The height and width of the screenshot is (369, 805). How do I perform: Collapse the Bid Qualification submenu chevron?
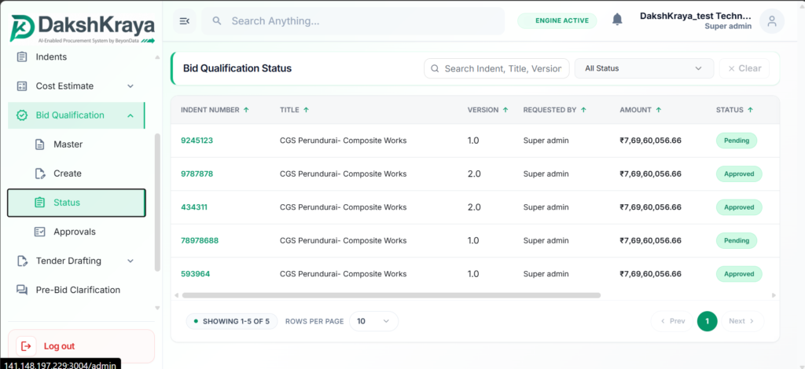130,115
